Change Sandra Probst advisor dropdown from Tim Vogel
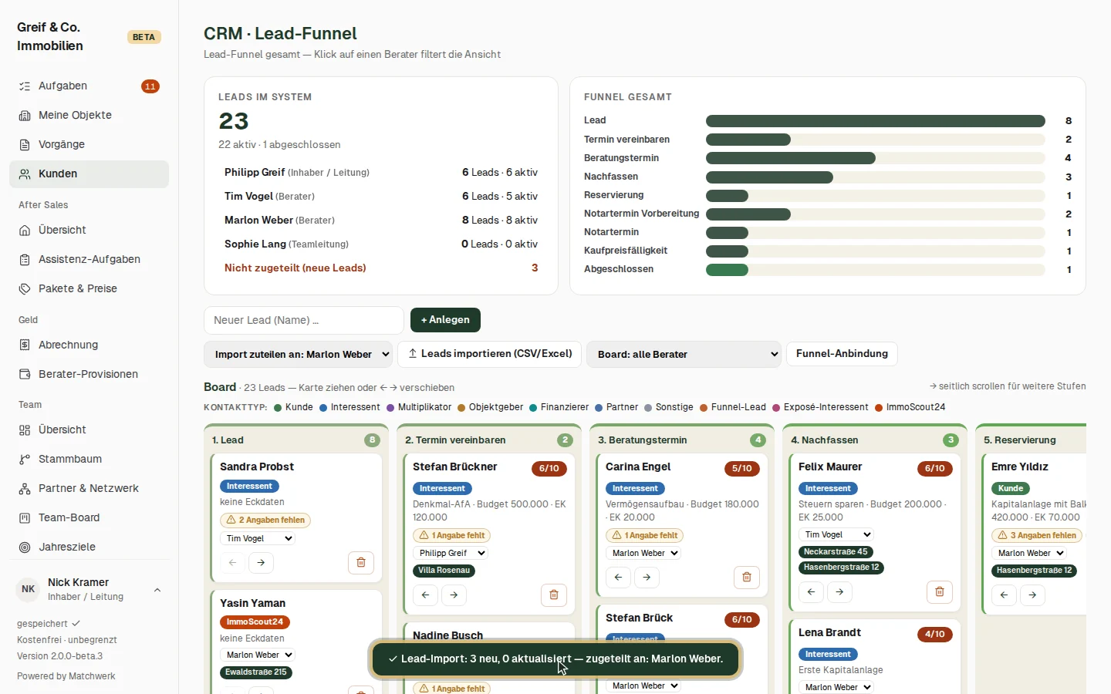Screen dimensions: 1111x694 (x=258, y=538)
